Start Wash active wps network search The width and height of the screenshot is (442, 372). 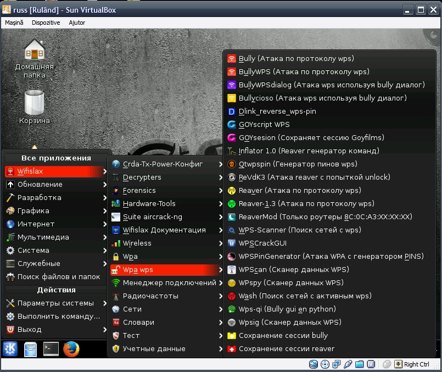pyautogui.click(x=329, y=296)
